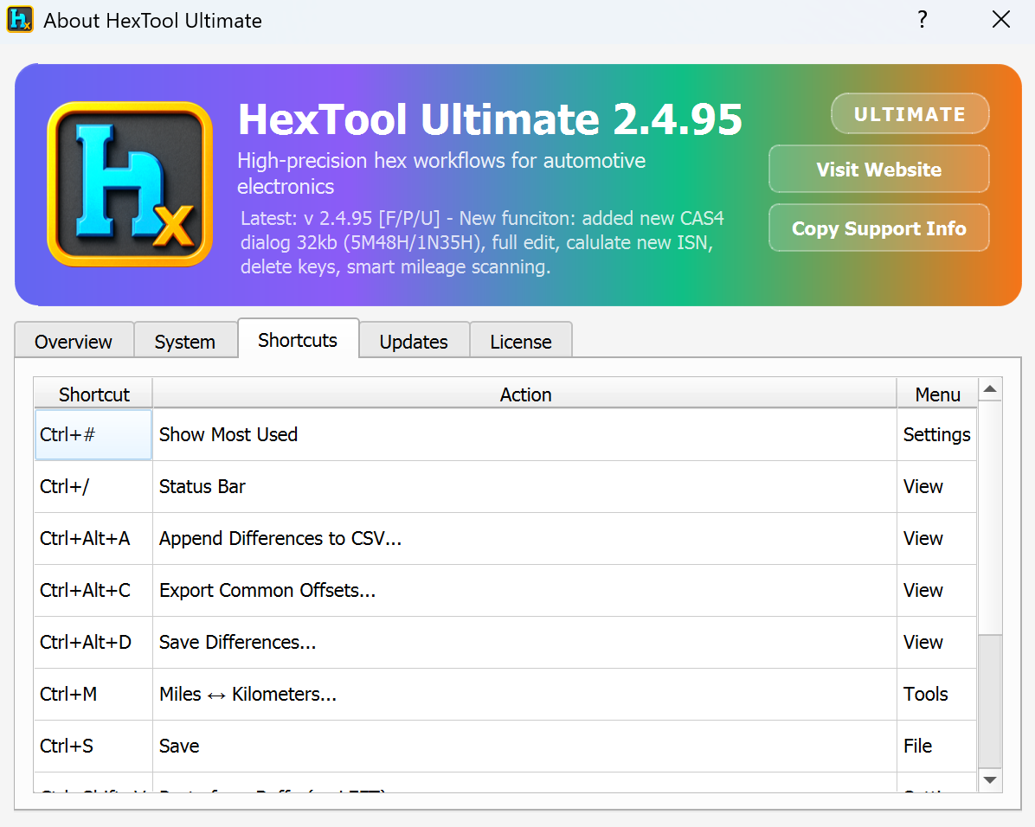Click the scrollbar down arrow
The width and height of the screenshot is (1035, 827).
tap(989, 780)
